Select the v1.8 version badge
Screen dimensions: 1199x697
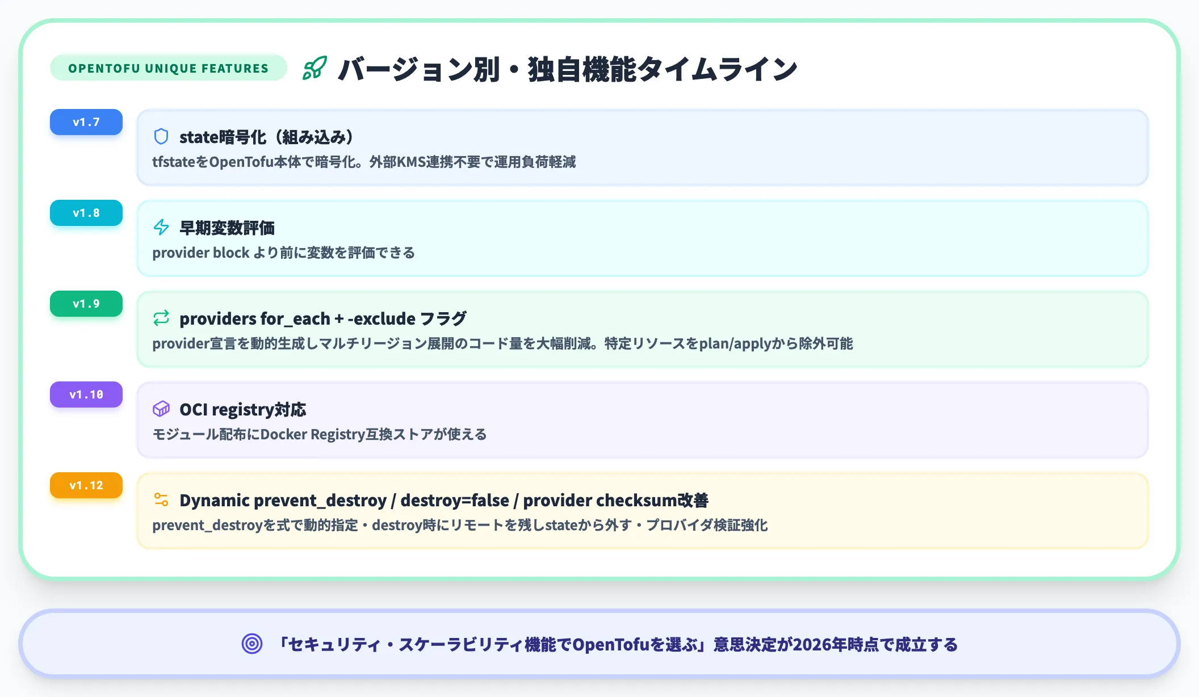pyautogui.click(x=86, y=213)
